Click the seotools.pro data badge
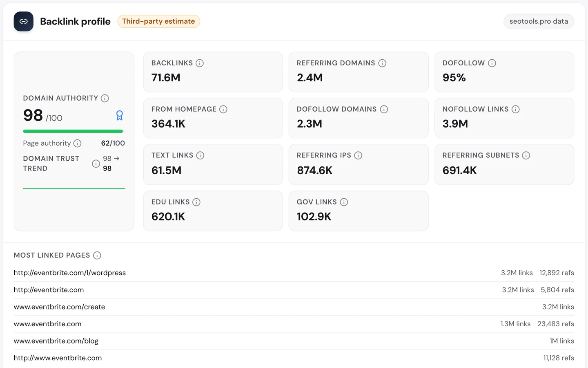The height and width of the screenshot is (368, 588). pyautogui.click(x=539, y=21)
